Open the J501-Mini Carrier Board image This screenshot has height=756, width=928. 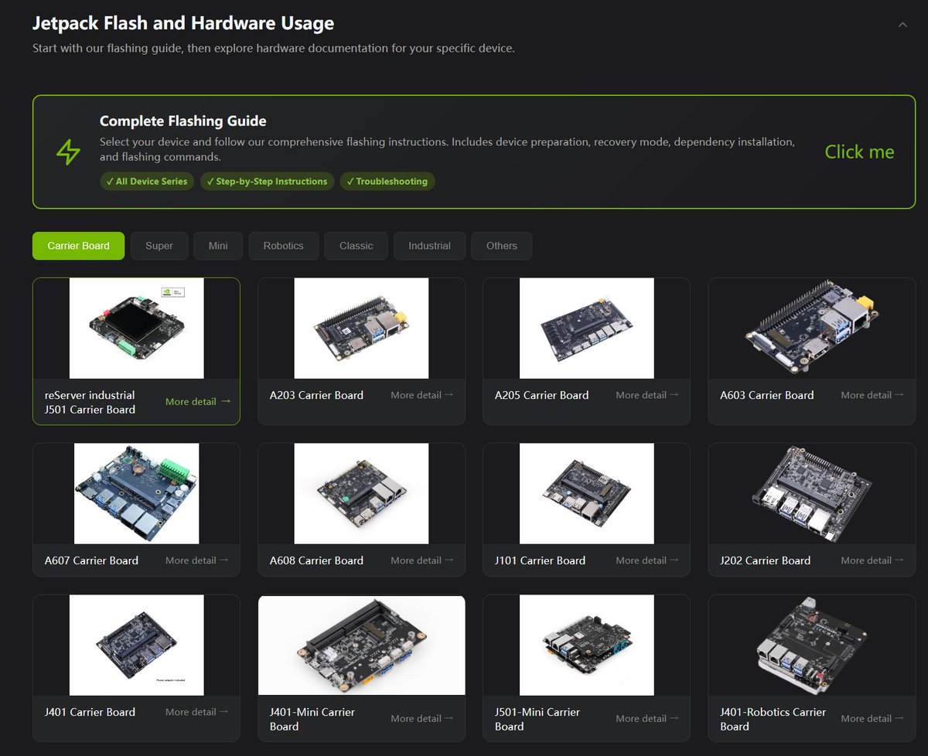tap(586, 645)
